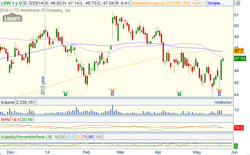Click the Feb label on time axis
This screenshot has width=250, height=155.
pos(86,152)
